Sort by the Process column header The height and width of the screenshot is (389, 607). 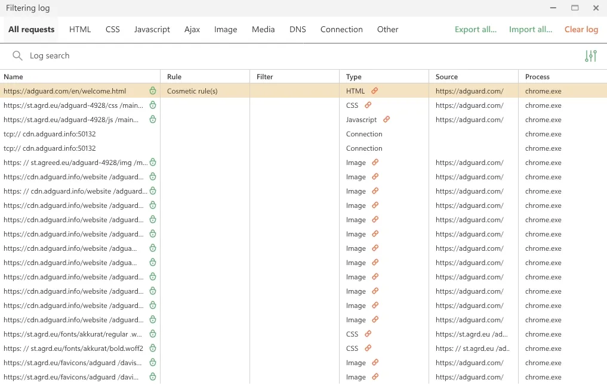point(537,77)
